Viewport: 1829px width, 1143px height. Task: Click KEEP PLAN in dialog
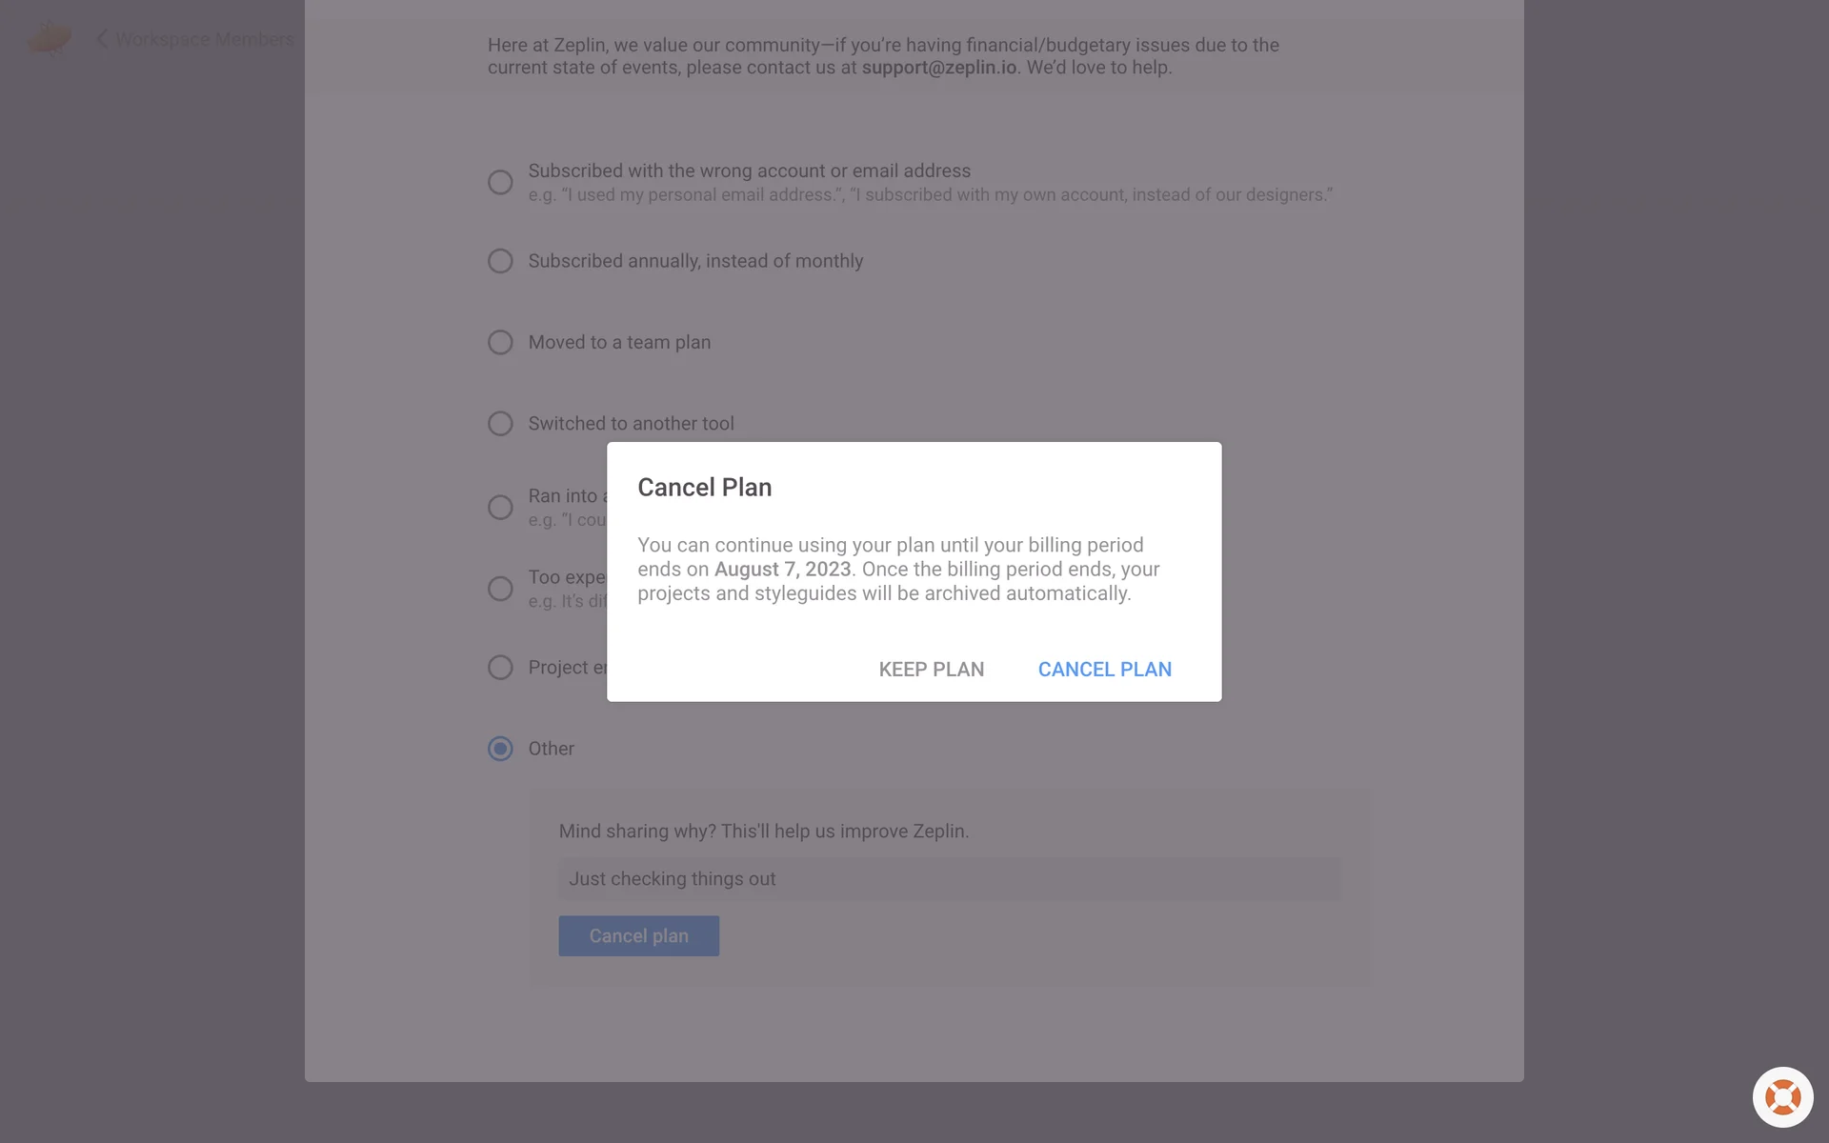[x=931, y=670]
